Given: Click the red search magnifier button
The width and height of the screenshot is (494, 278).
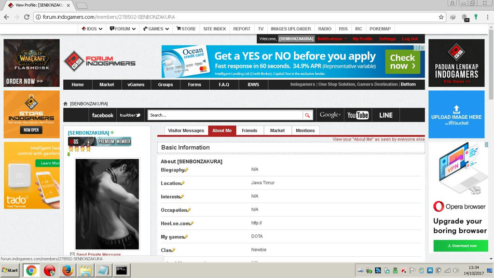Looking at the screenshot, I should 307,115.
